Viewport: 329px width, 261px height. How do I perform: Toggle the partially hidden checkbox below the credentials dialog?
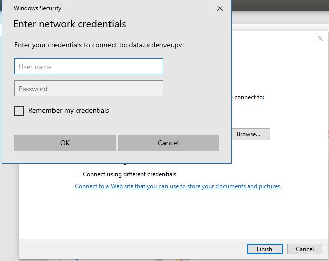coord(78,164)
